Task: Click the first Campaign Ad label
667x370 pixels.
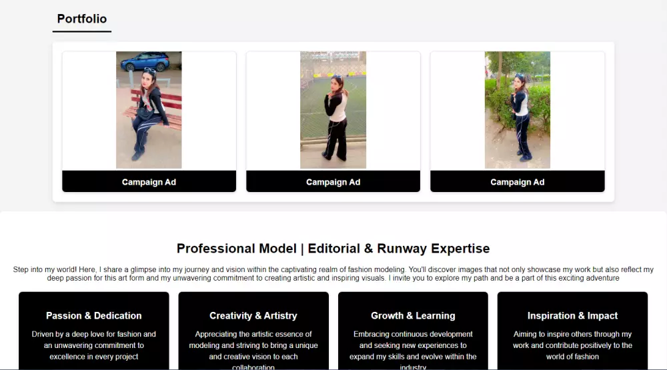Action: (149, 182)
